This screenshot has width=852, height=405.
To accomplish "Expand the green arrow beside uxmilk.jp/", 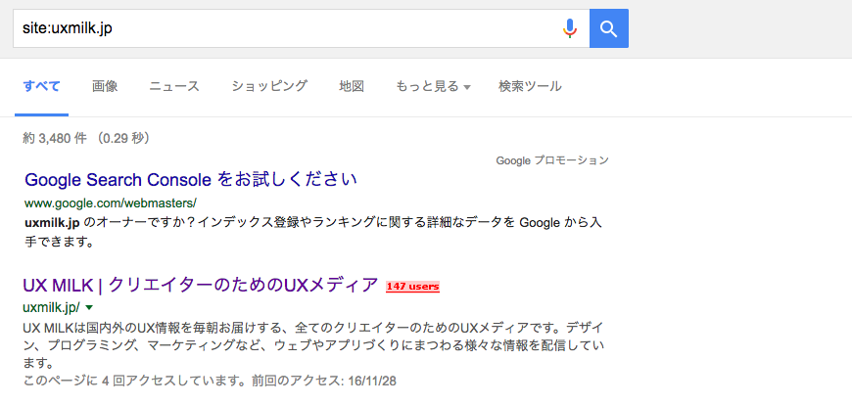I will [x=89, y=307].
